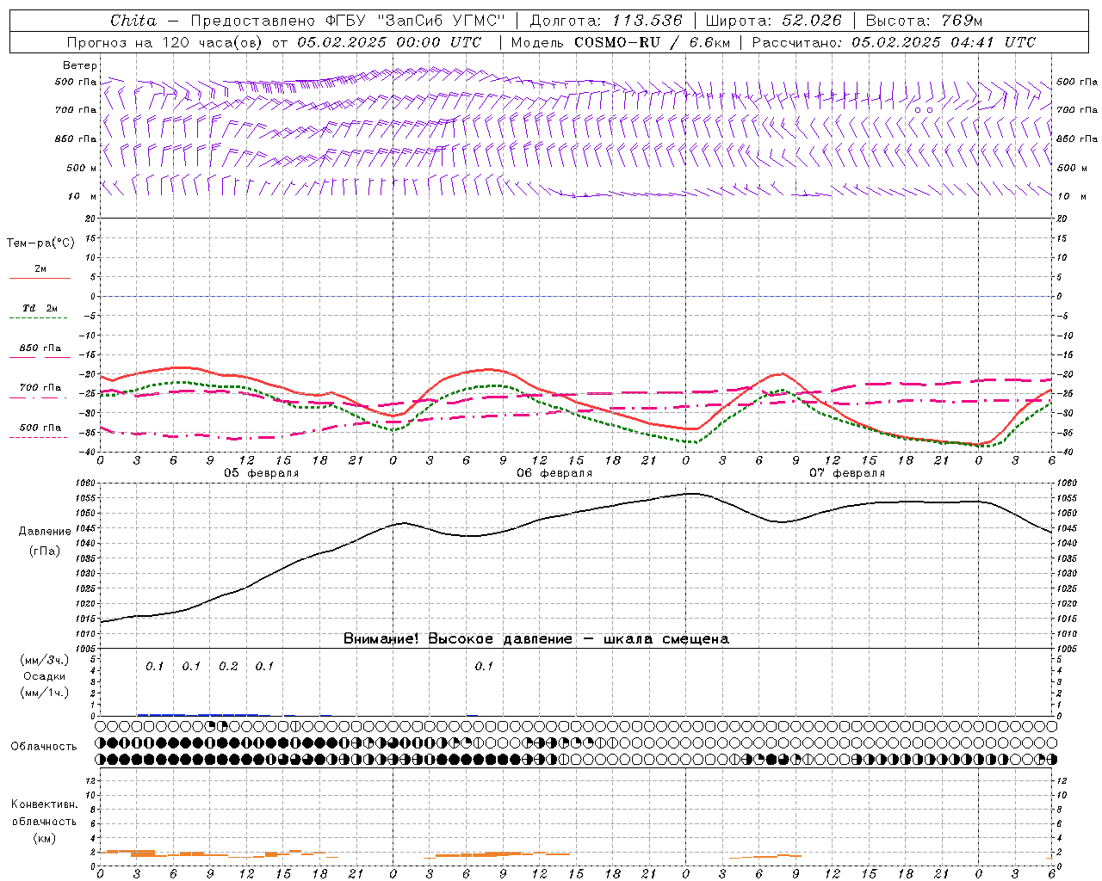
Task: Click the "Высота: 769м" elevation value
Action: 924,21
